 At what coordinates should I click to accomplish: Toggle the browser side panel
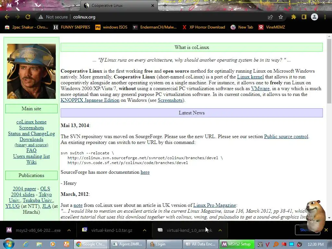[x=304, y=17]
